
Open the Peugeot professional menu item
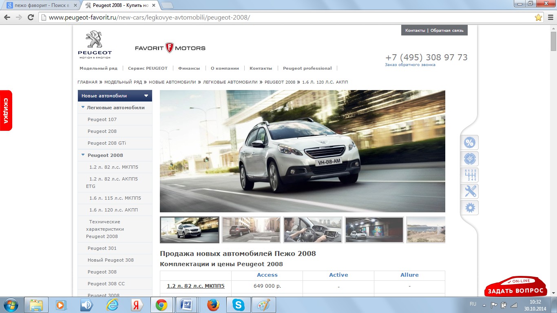pyautogui.click(x=307, y=68)
